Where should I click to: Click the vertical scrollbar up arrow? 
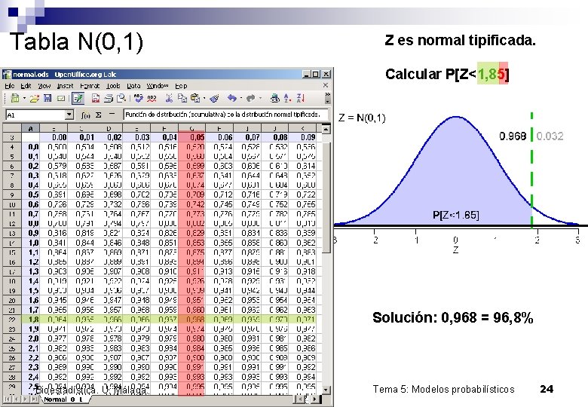tap(326, 130)
